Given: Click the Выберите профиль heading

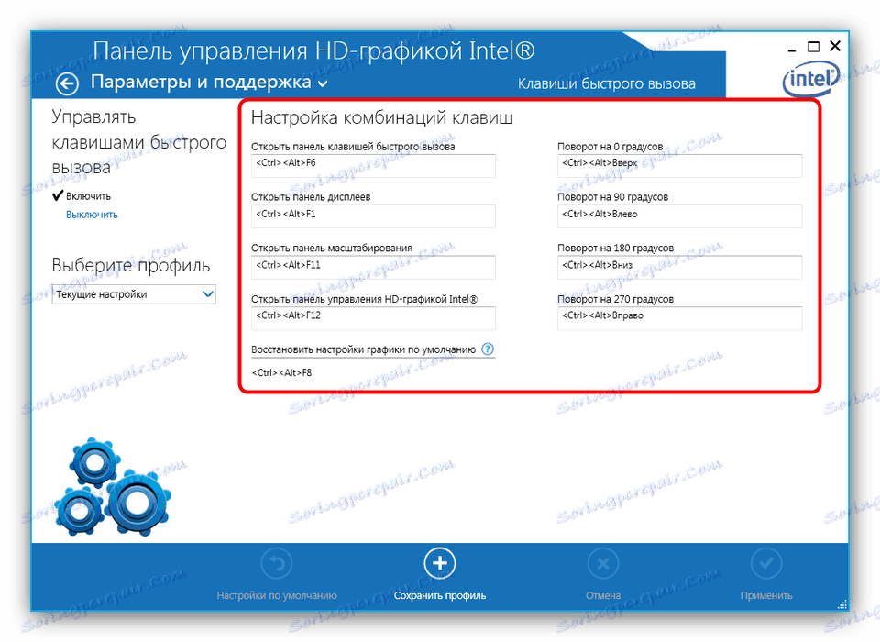Looking at the screenshot, I should point(131,265).
